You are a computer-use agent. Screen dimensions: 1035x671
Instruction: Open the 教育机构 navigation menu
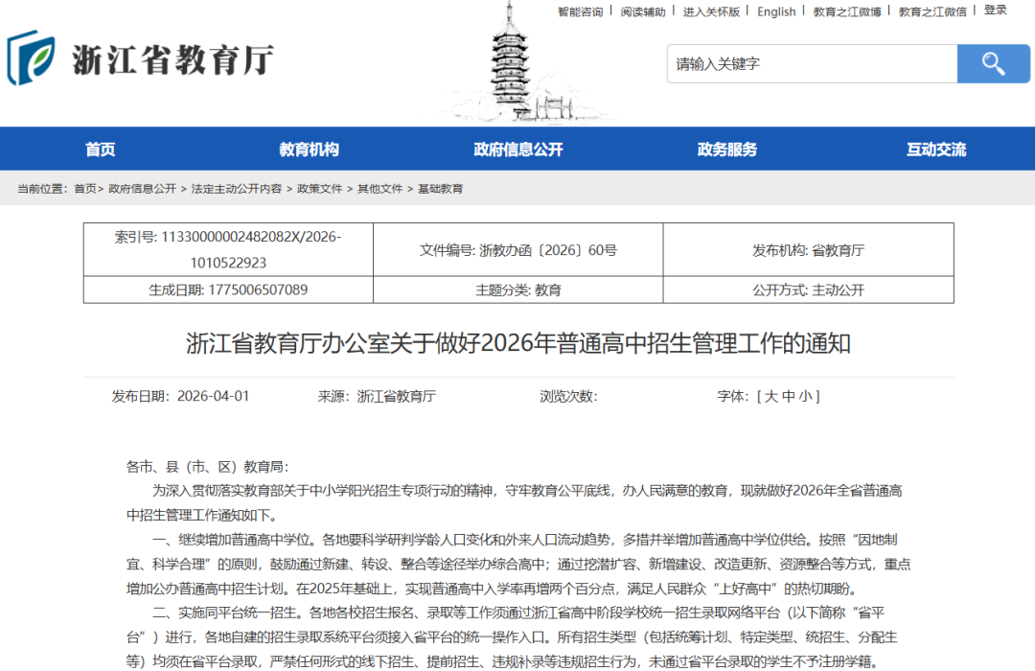[309, 149]
